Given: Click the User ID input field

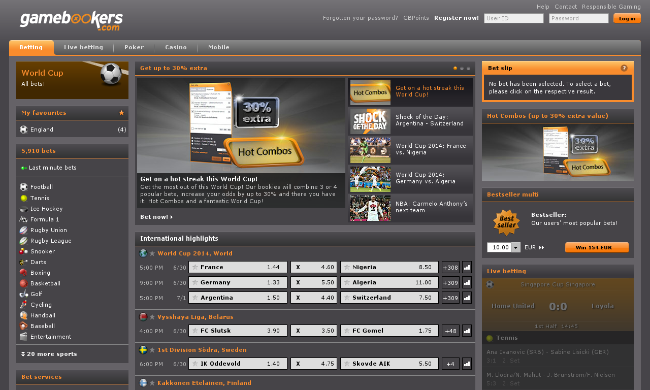Looking at the screenshot, I should (x=513, y=18).
